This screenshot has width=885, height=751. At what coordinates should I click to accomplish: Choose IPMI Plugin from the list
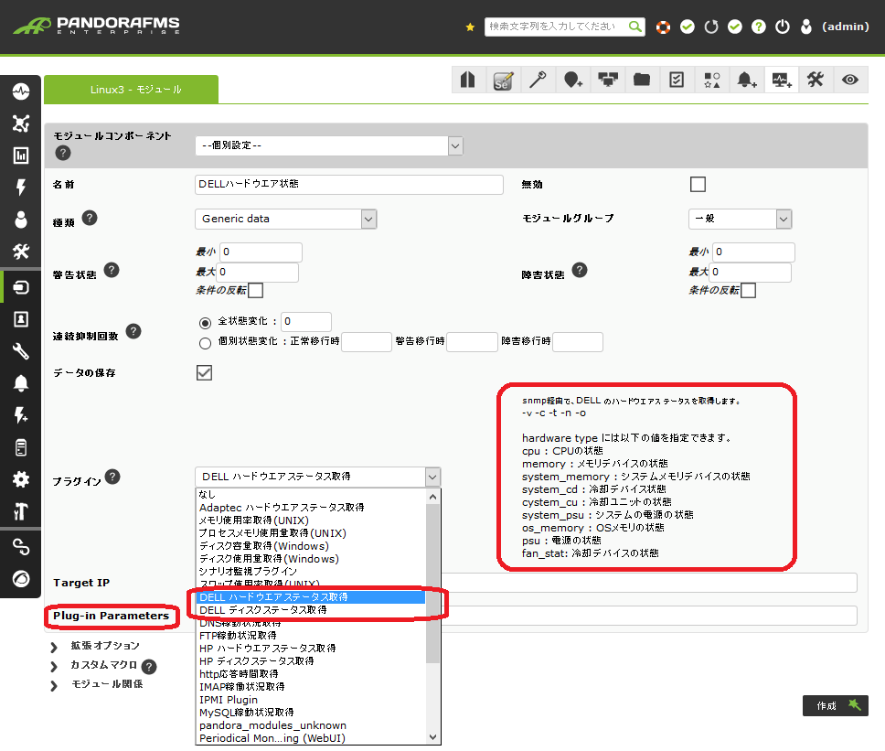pyautogui.click(x=311, y=700)
